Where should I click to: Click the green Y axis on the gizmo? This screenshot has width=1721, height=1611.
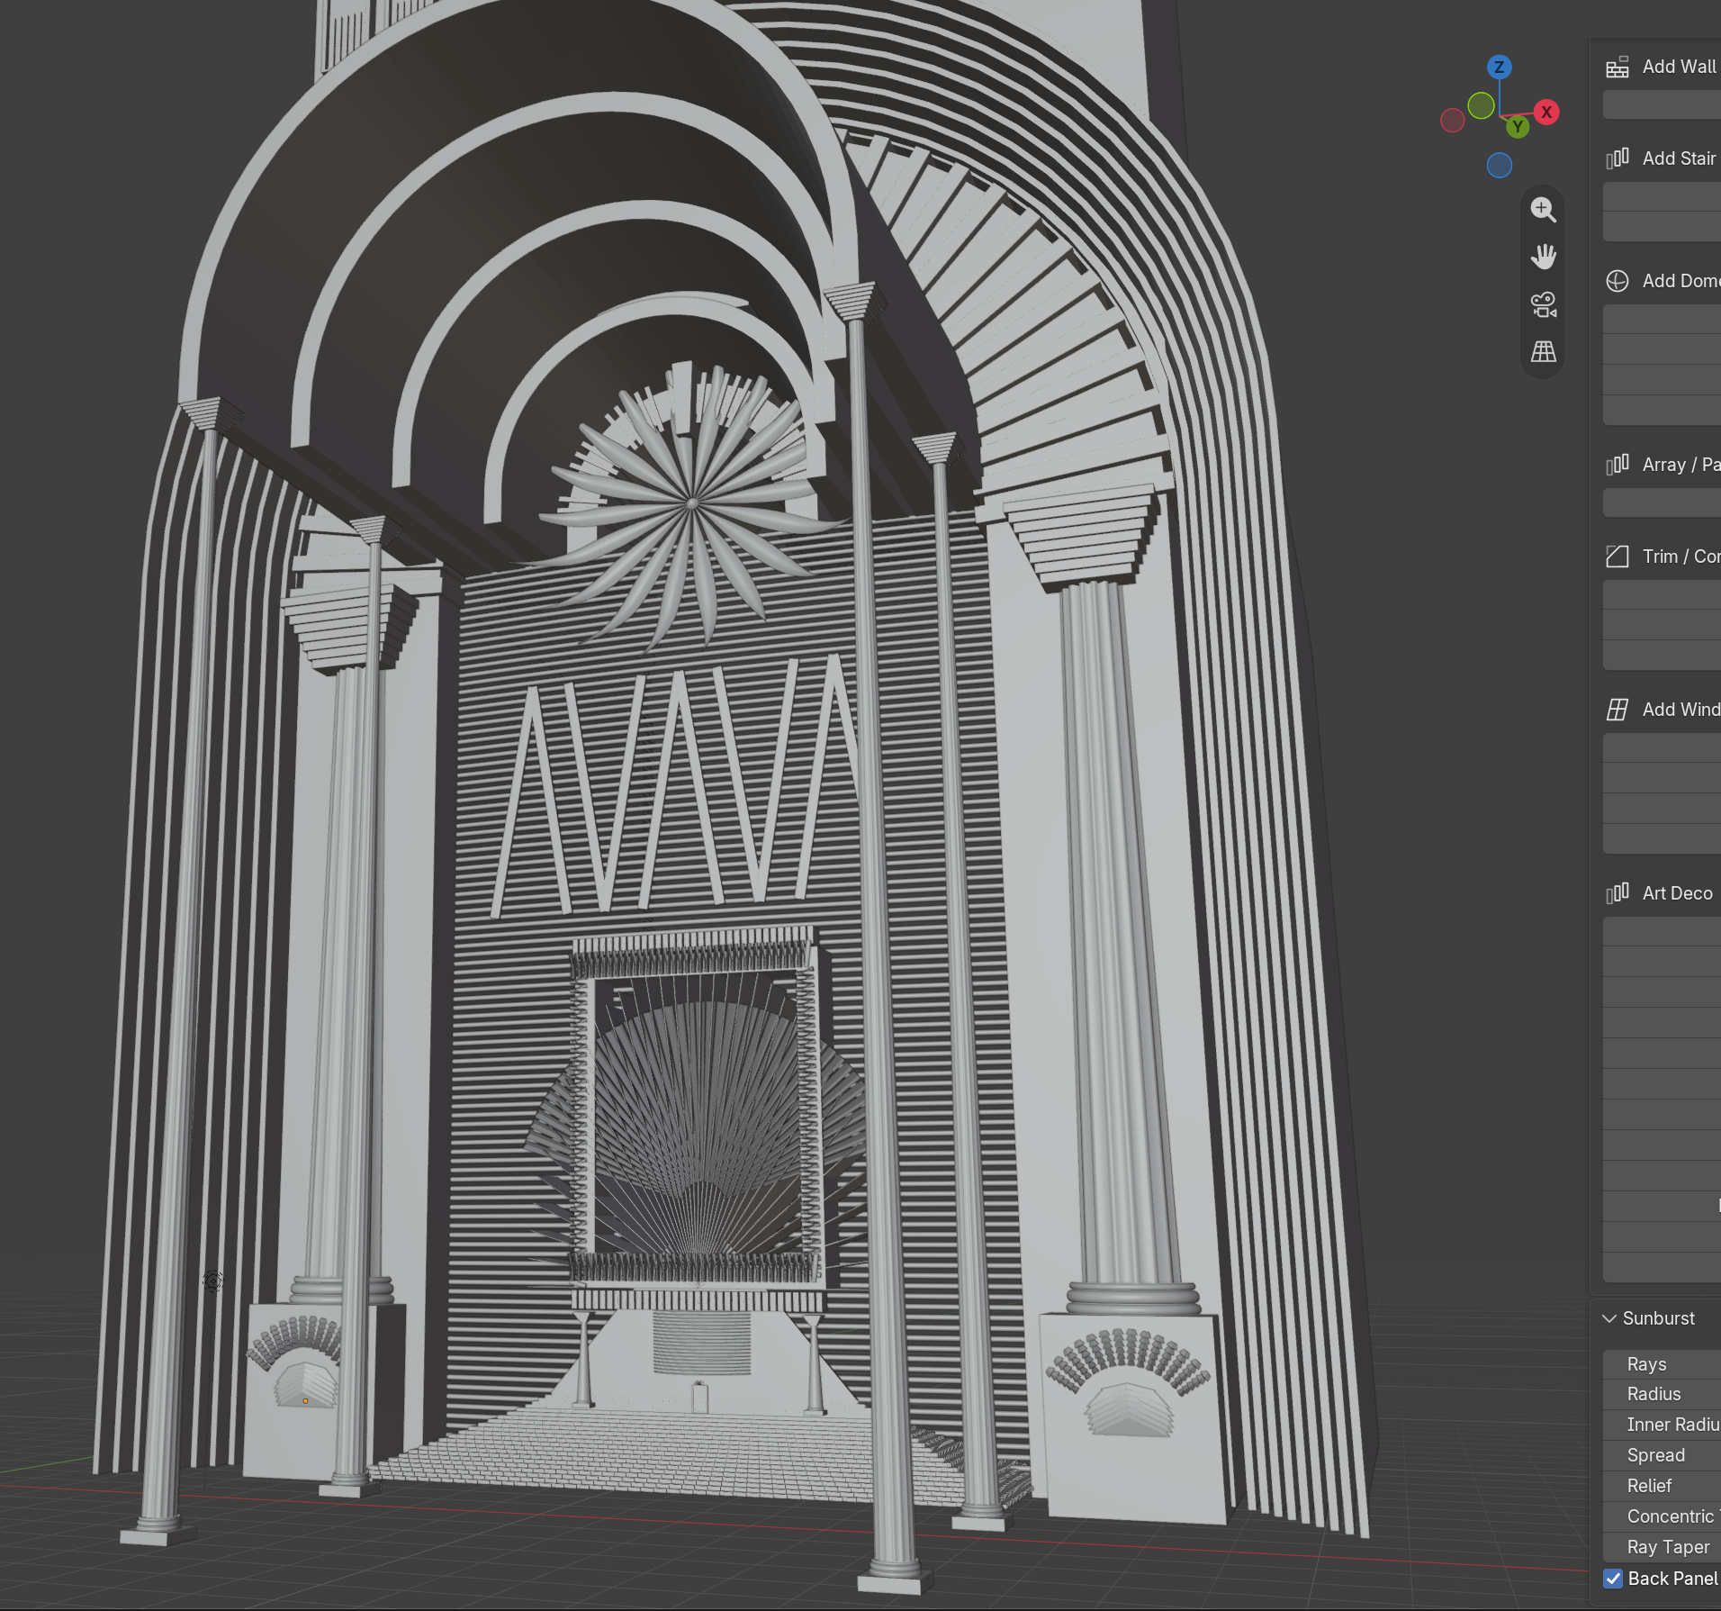click(1518, 127)
